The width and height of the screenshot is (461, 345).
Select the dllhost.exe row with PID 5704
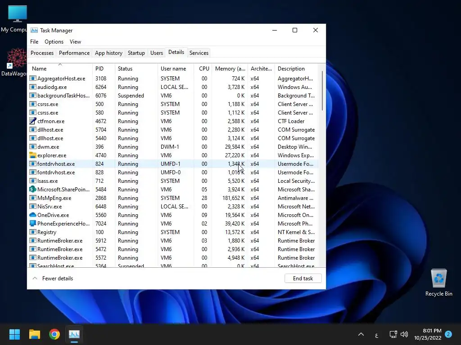pyautogui.click(x=173, y=130)
